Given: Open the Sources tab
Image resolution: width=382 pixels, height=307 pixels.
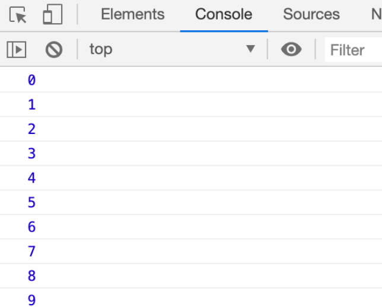Looking at the screenshot, I should click(x=311, y=14).
